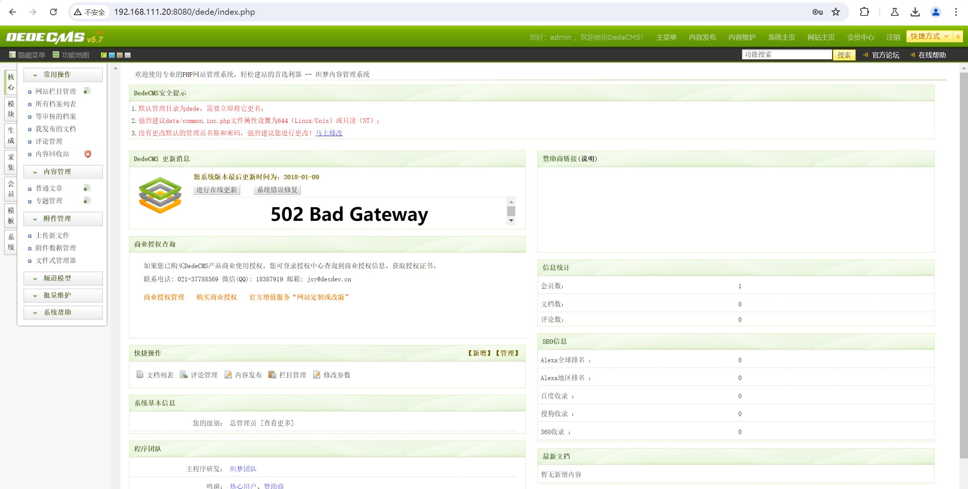Click 【管理】 in the 快捷操作 header
Image resolution: width=968 pixels, height=489 pixels.
pos(507,353)
